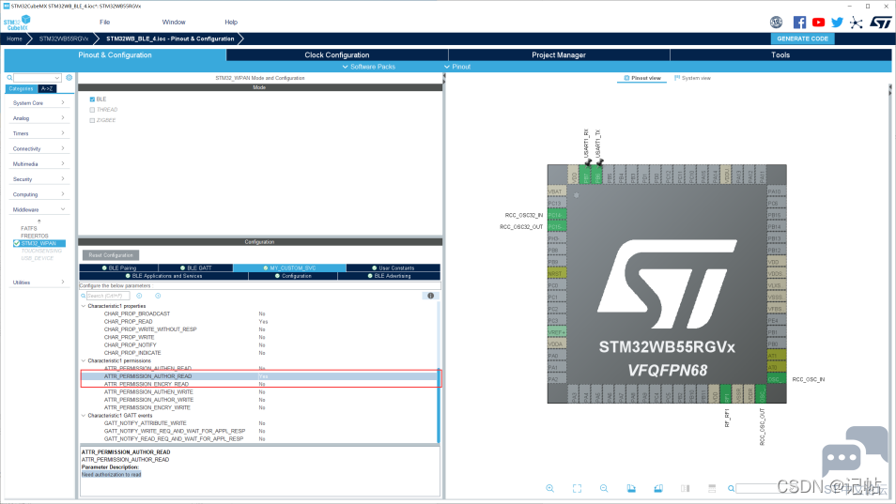Open the File menu
The image size is (896, 504).
coord(104,23)
